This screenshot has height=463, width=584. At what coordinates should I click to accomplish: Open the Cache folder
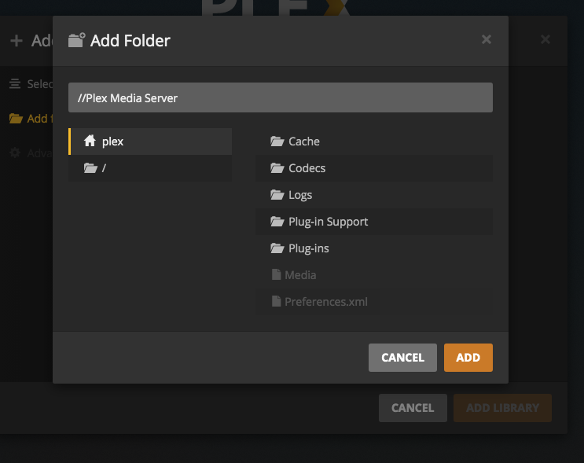(x=374, y=141)
